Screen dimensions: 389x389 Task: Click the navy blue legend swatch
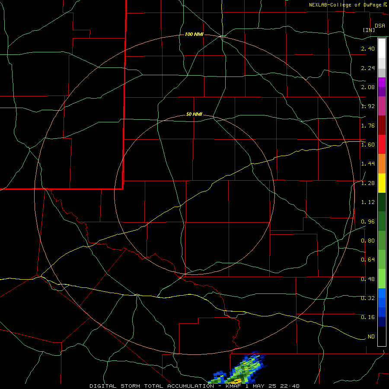pos(382,322)
